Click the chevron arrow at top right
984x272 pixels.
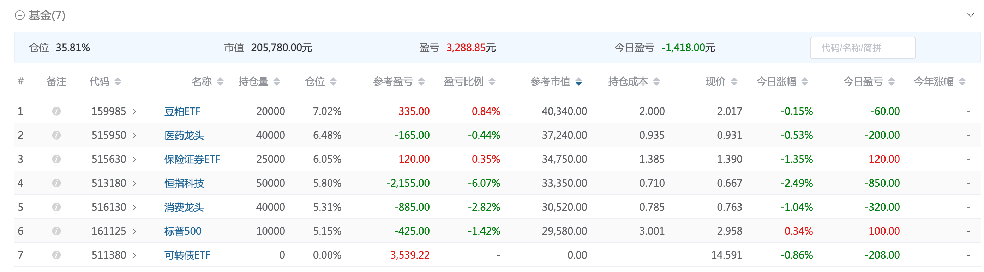pyautogui.click(x=971, y=15)
